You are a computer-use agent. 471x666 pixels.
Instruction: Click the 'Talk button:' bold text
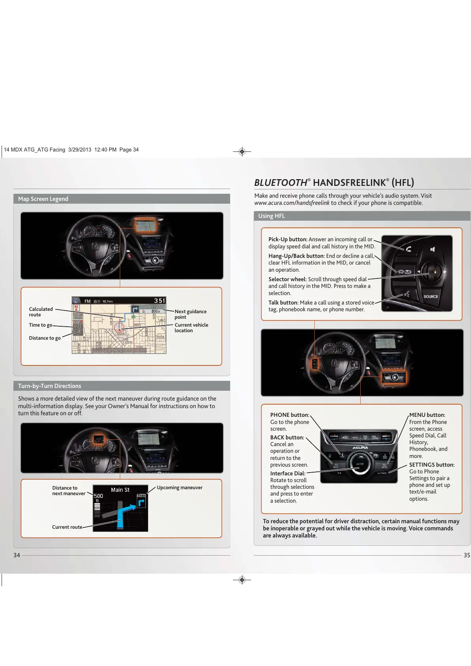point(284,303)
